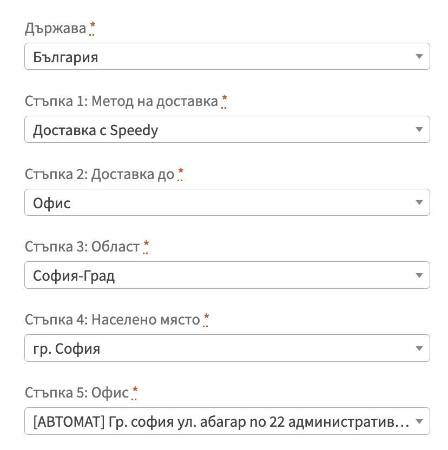Click the dropdown arrow beside Доставка с Speedy
Image resolution: width=448 pixels, height=450 pixels.
419,129
